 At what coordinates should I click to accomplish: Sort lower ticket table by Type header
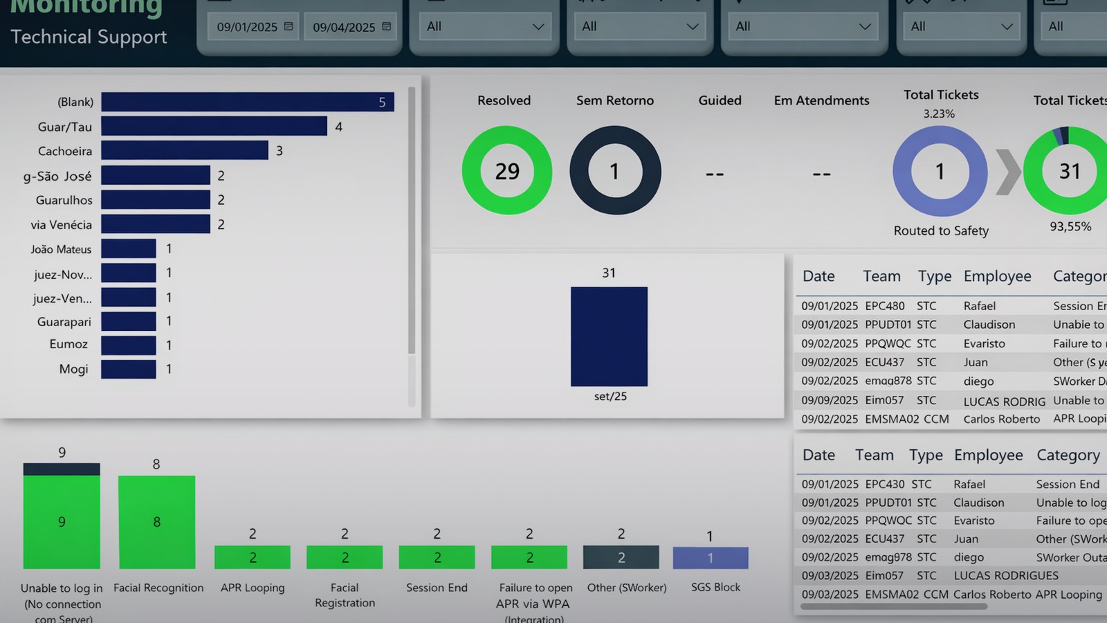coord(926,455)
